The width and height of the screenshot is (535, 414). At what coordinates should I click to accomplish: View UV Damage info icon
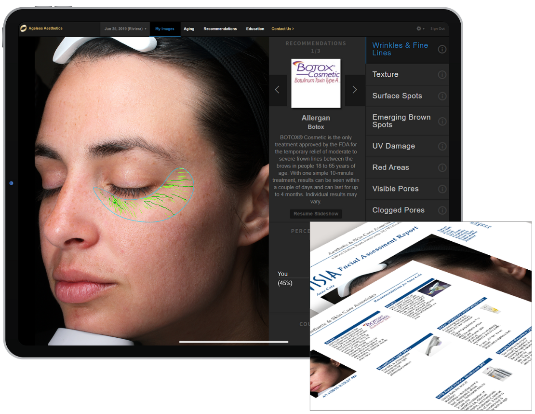coord(441,146)
